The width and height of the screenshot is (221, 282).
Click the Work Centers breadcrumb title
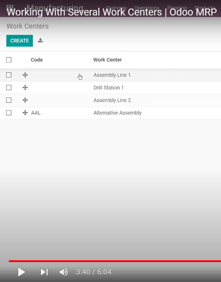click(28, 26)
